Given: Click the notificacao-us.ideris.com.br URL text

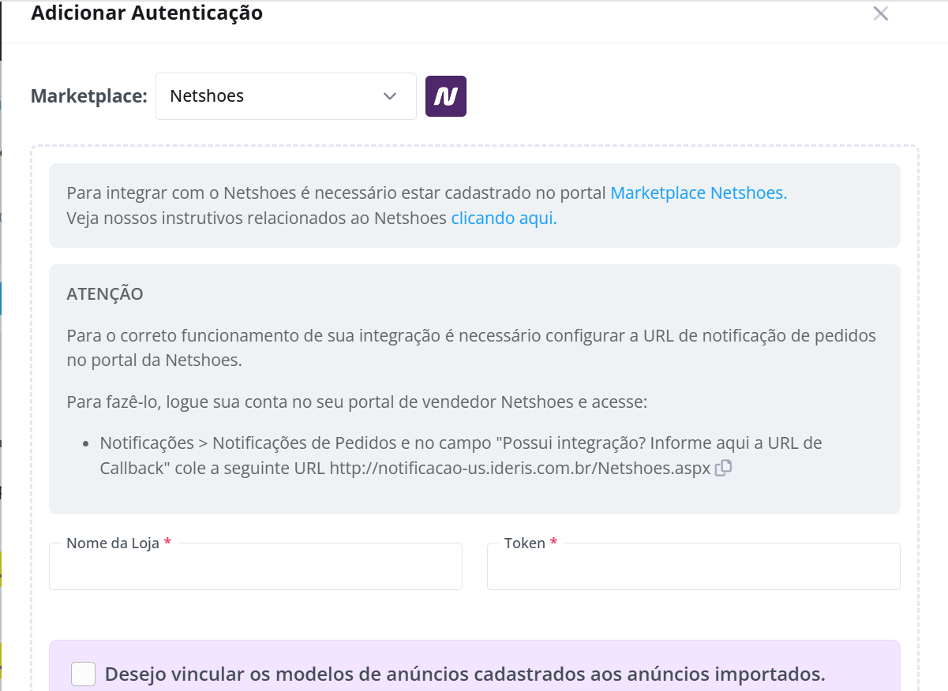Looking at the screenshot, I should coord(519,468).
